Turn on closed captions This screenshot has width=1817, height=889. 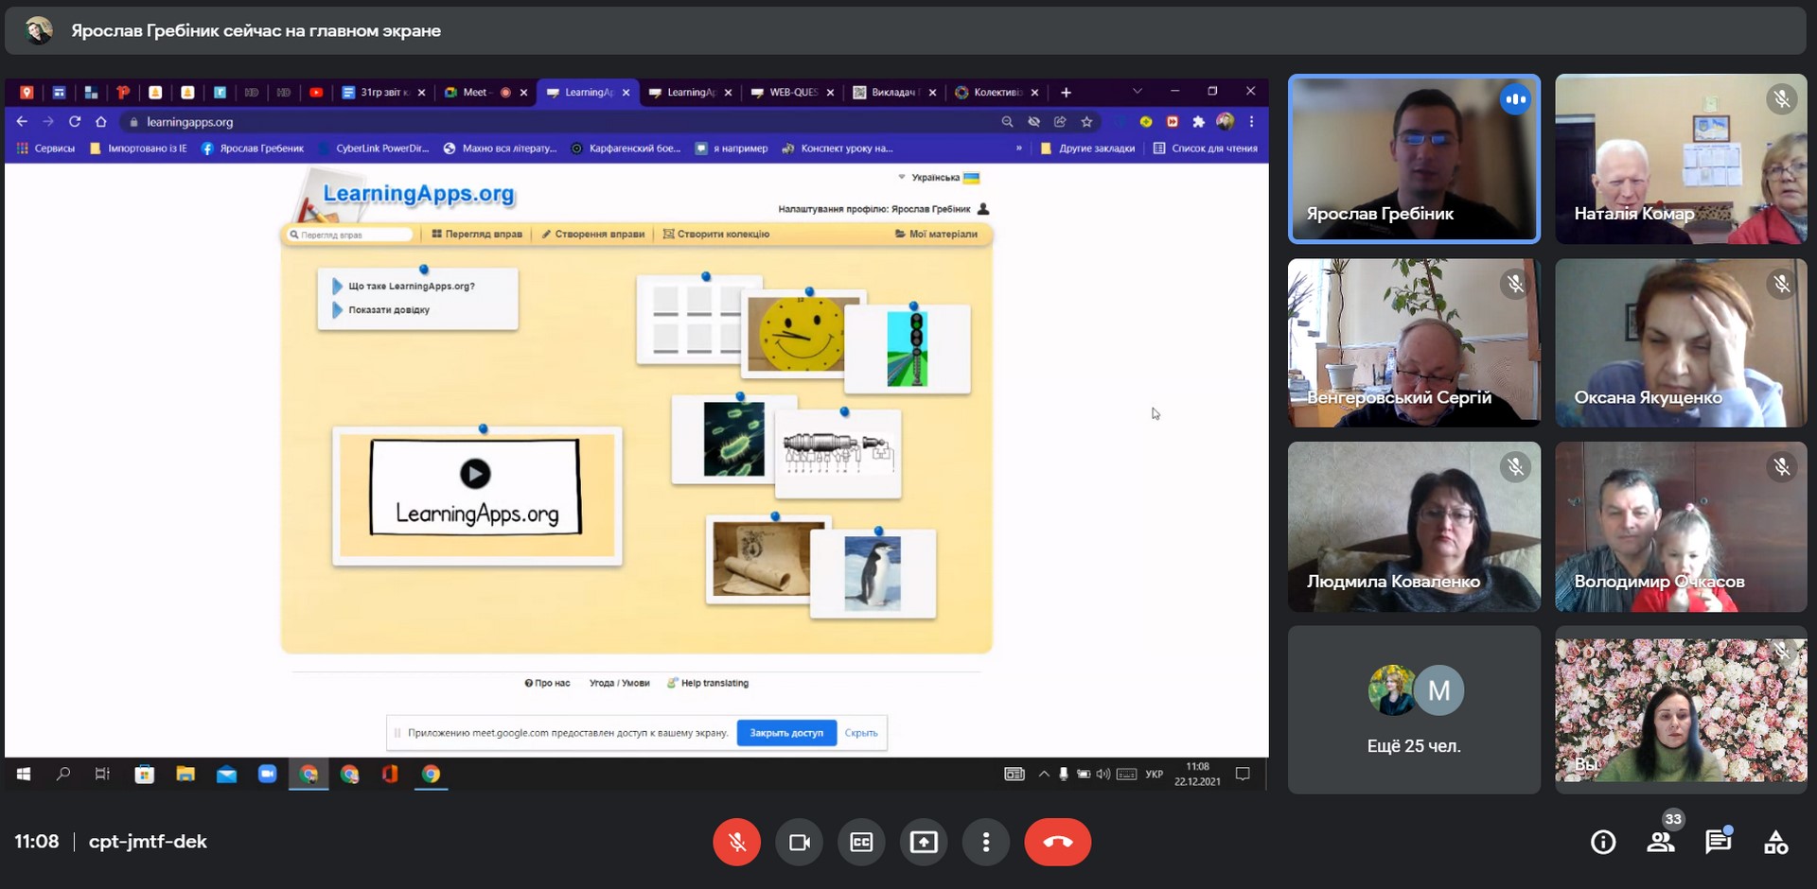tap(861, 842)
